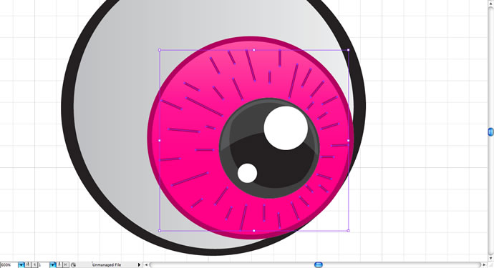The image size is (494, 268).
Task: Click the bottom-middle bounding box handle
Action: 254,231
